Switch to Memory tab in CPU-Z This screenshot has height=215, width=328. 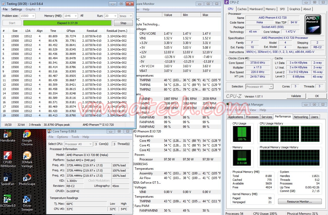(x=271, y=9)
